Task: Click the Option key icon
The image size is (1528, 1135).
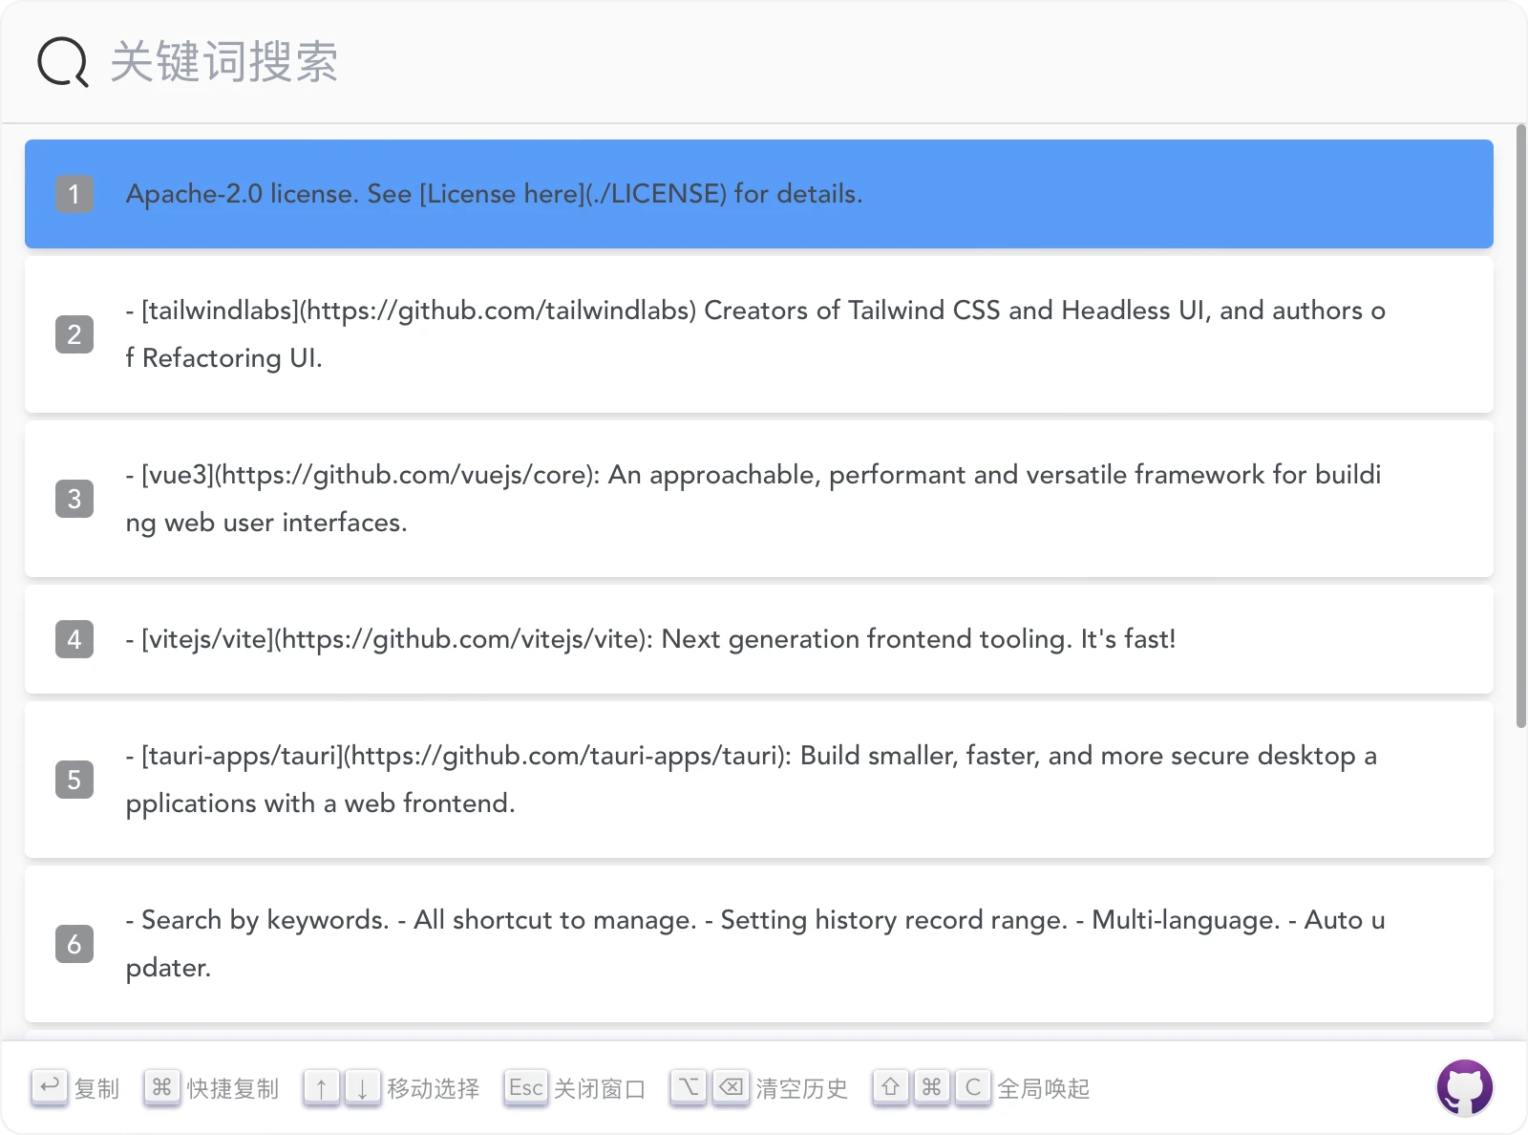Action: pos(689,1087)
